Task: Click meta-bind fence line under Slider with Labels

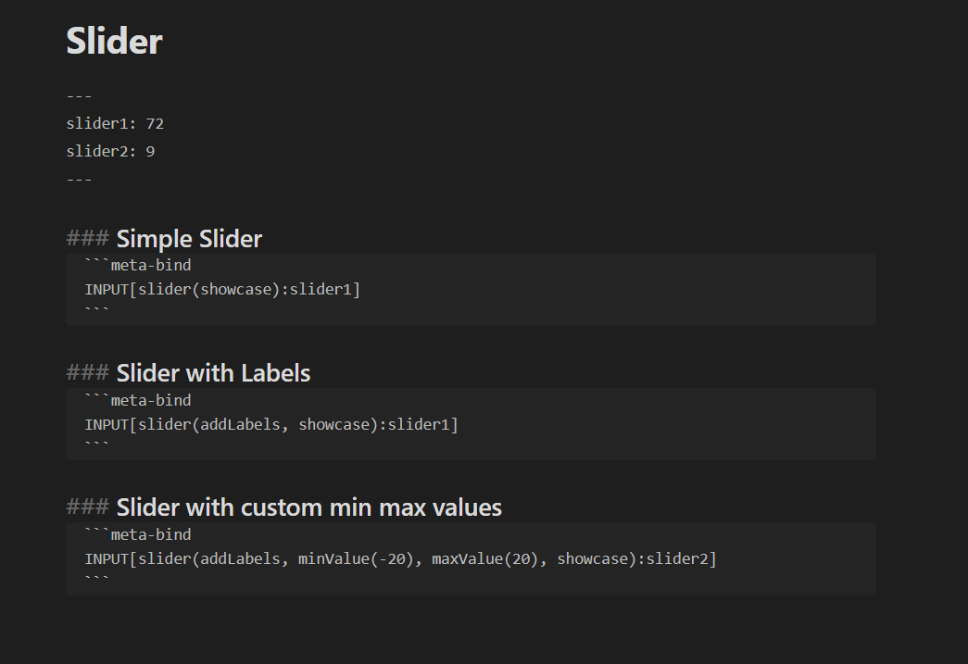Action: (x=138, y=400)
